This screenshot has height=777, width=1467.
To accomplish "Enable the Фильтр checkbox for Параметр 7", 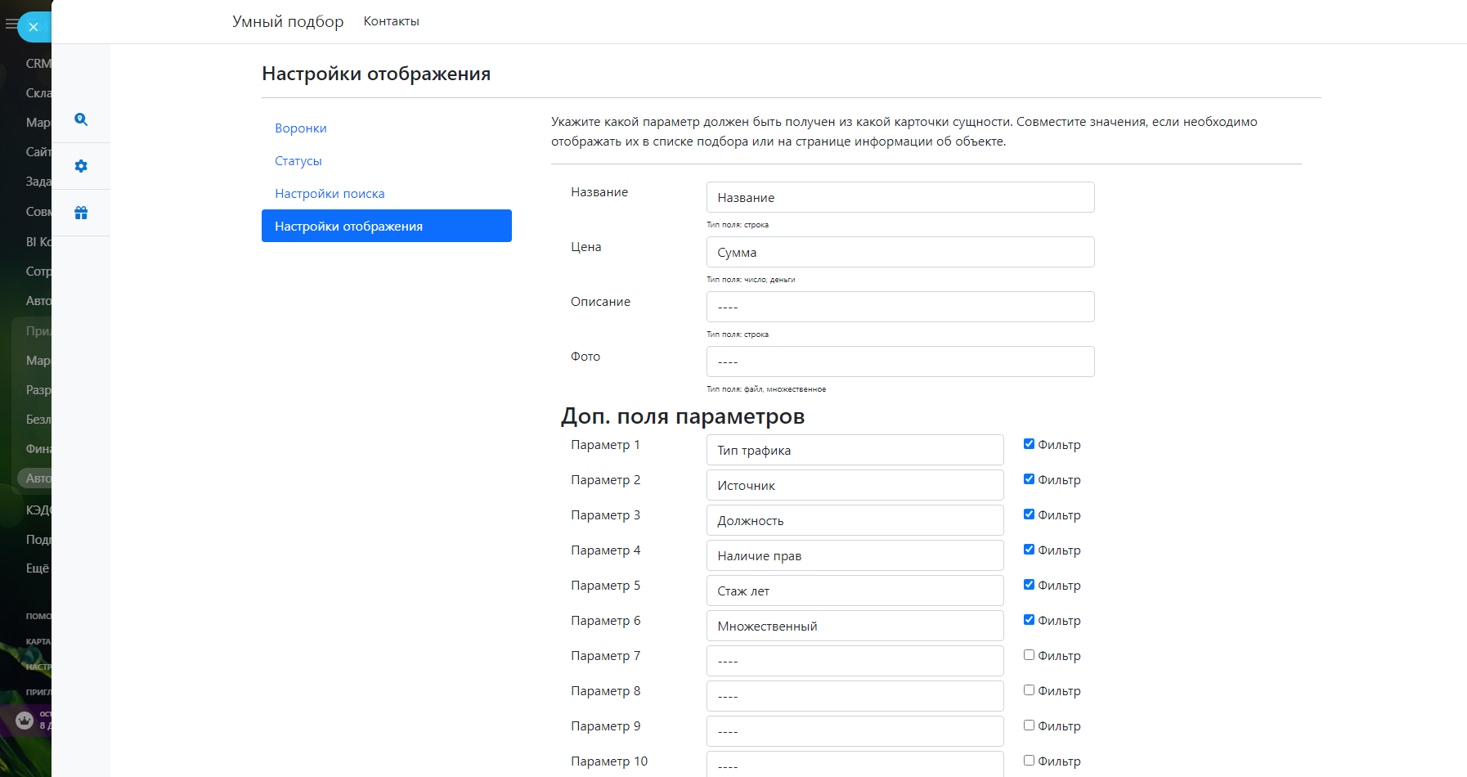I will point(1029,655).
